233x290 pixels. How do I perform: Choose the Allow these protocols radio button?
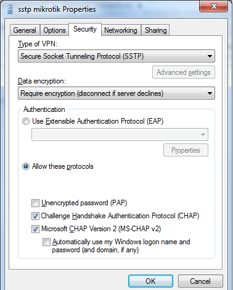[x=26, y=166]
